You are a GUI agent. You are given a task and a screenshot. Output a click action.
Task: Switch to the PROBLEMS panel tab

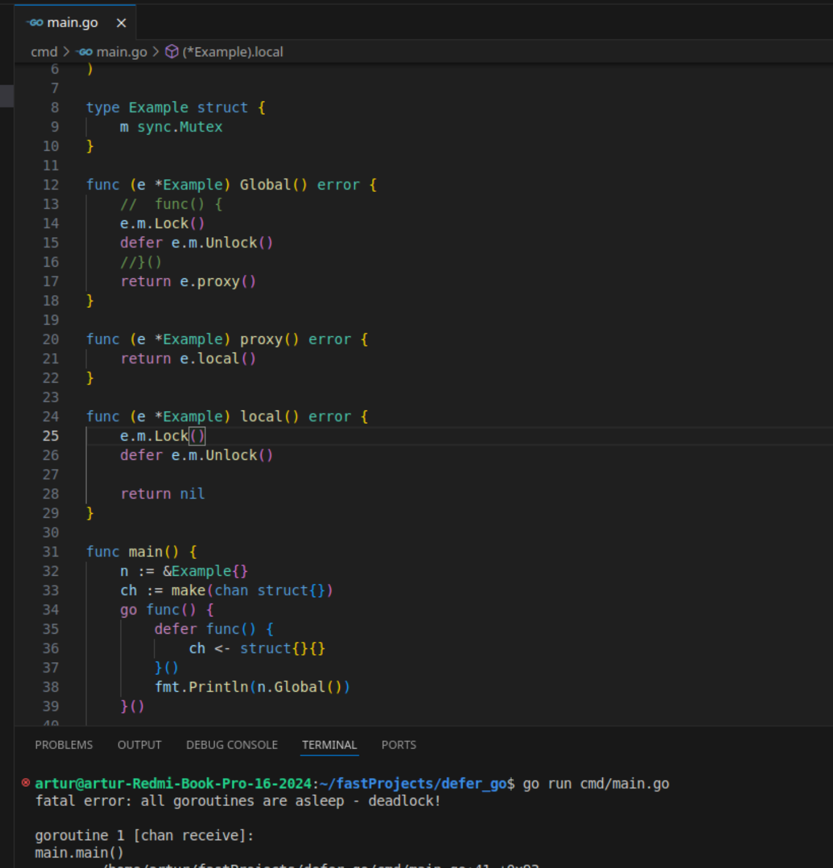[x=64, y=744]
